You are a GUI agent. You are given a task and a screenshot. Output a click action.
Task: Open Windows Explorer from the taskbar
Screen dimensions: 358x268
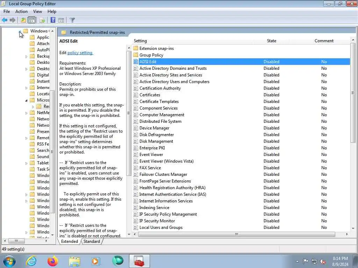tap(74, 262)
